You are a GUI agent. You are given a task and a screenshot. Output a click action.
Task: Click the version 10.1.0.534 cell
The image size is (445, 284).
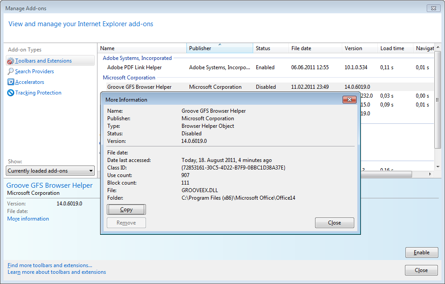pos(356,67)
